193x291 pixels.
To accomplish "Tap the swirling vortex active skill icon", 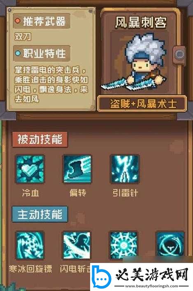I will click(170, 245).
